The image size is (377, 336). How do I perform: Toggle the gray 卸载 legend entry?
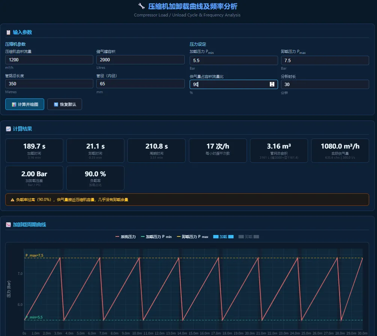(x=248, y=236)
